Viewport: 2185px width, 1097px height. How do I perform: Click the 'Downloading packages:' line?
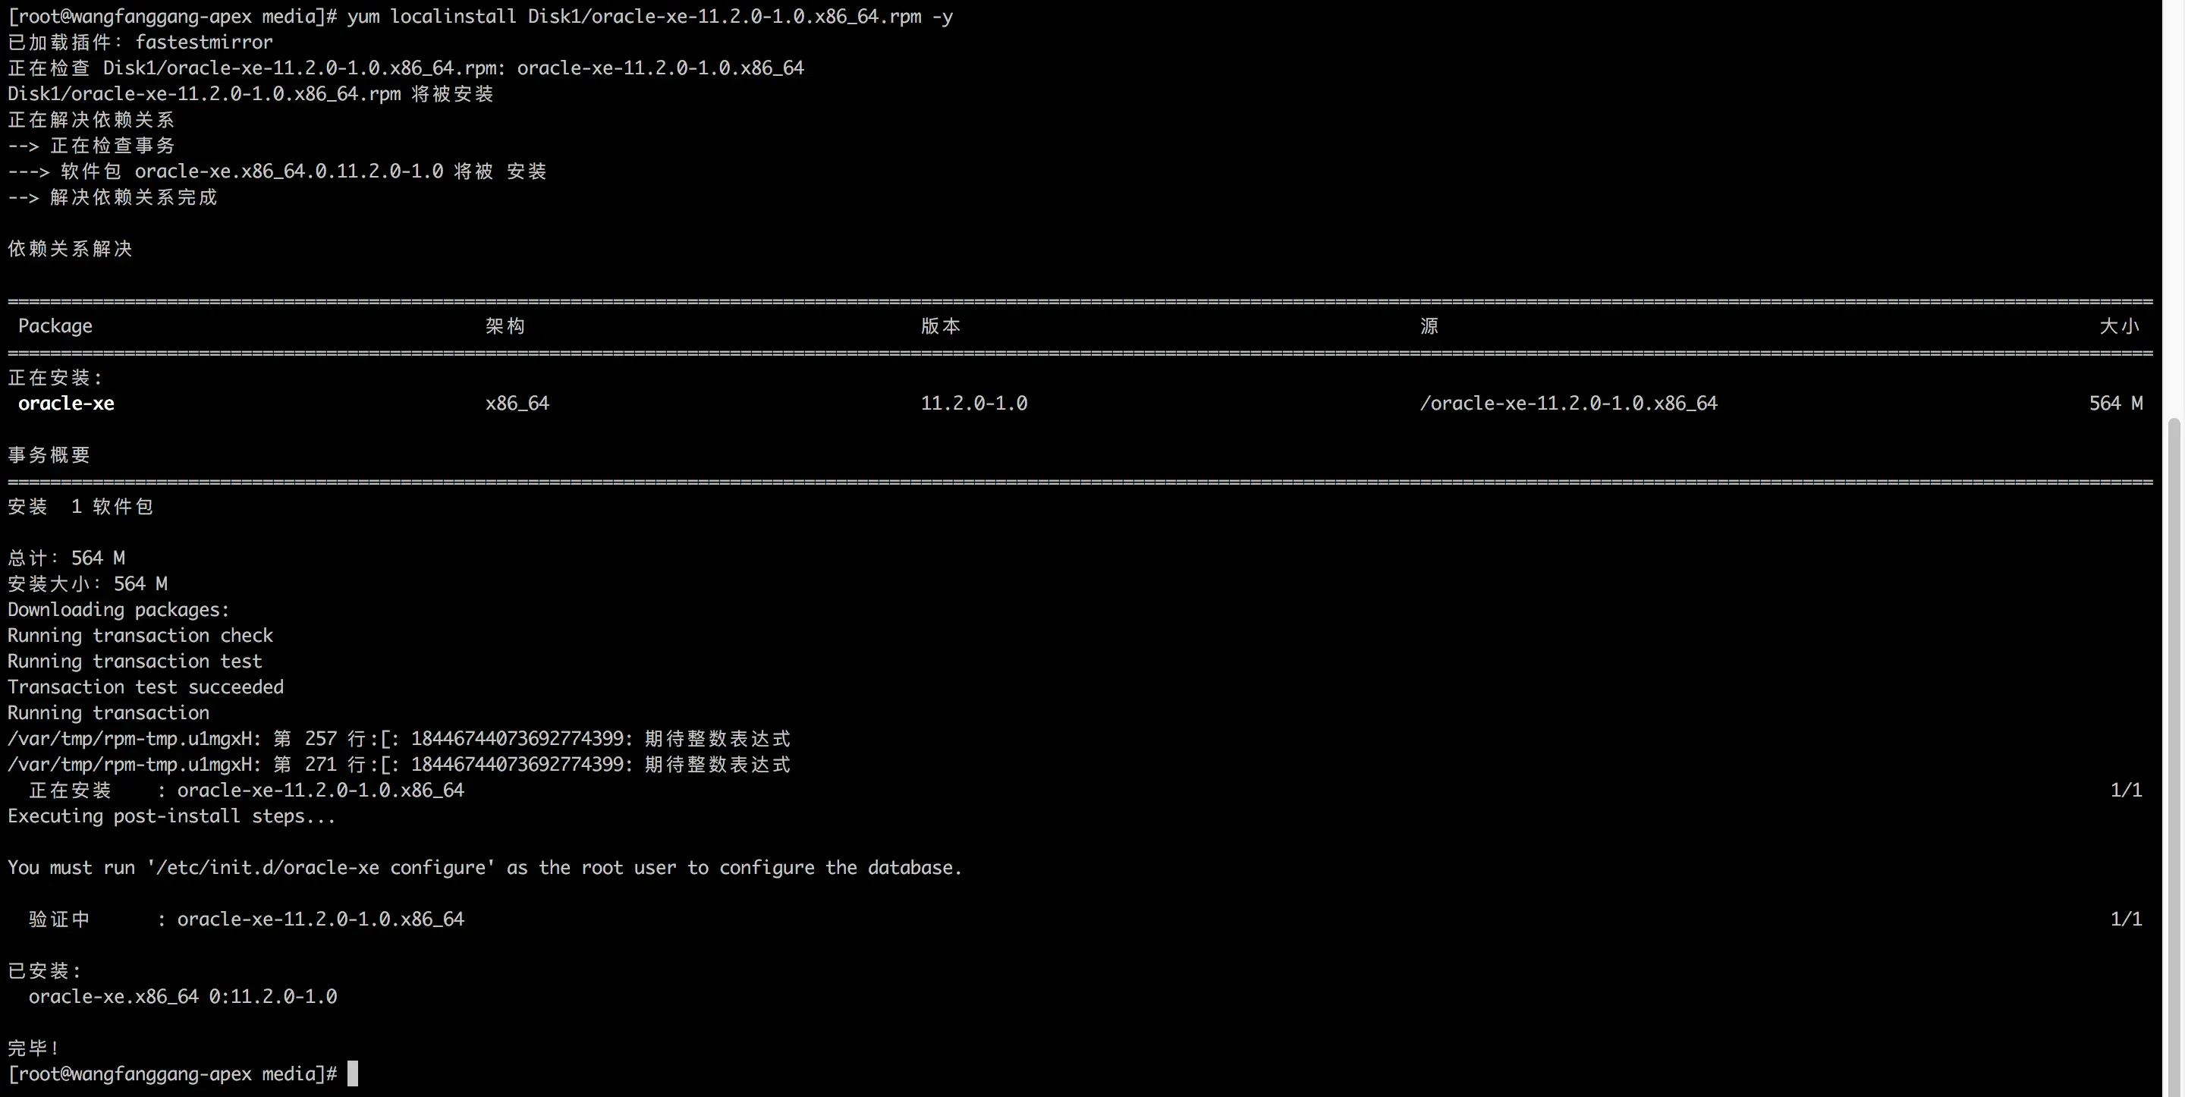[x=119, y=609]
